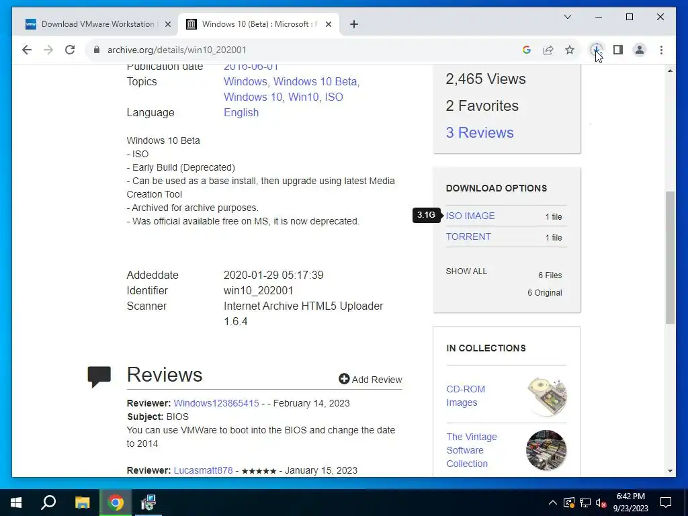Viewport: 688px width, 516px height.
Task: Click the update alert tray icon
Action: [568, 503]
